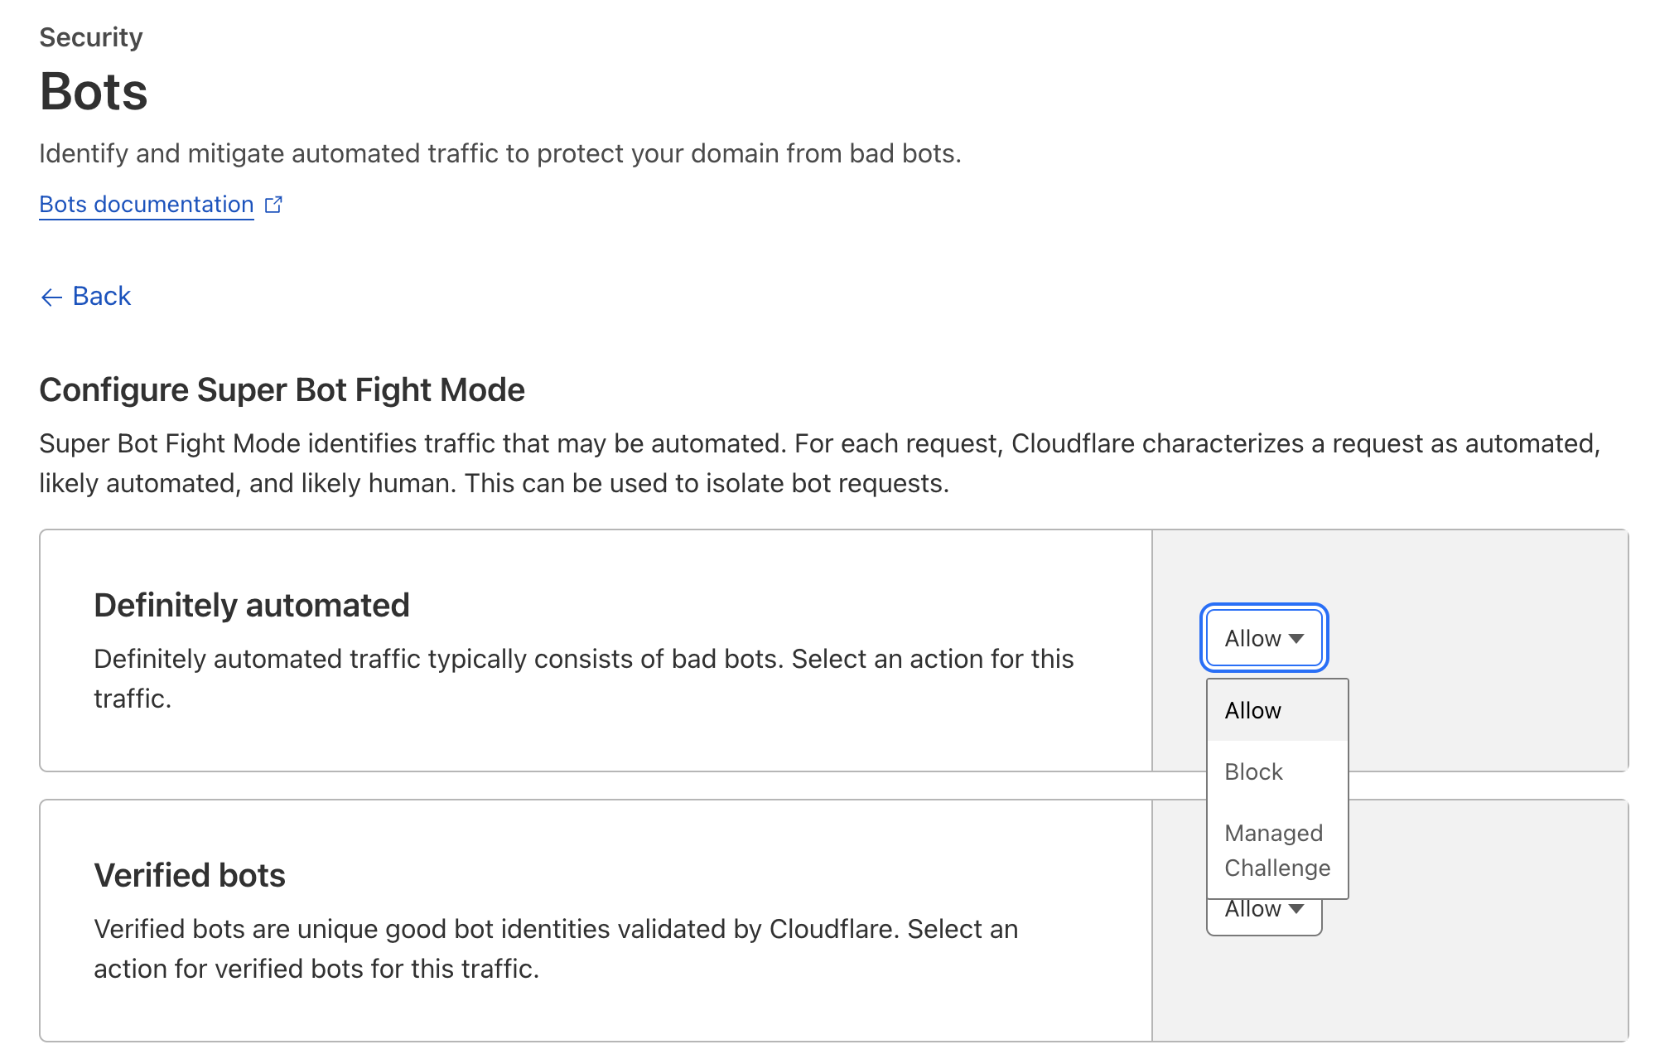Click the paragraph starting 'Super Bot Fight Mode identifies'
The image size is (1655, 1059).
(820, 463)
